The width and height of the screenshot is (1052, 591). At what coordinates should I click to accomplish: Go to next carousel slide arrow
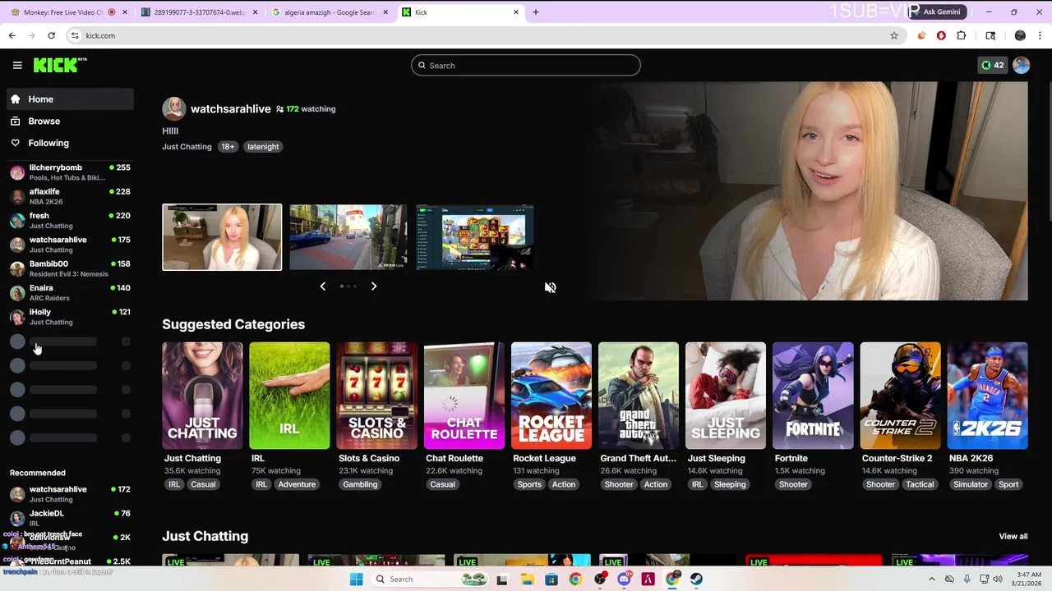pyautogui.click(x=374, y=286)
